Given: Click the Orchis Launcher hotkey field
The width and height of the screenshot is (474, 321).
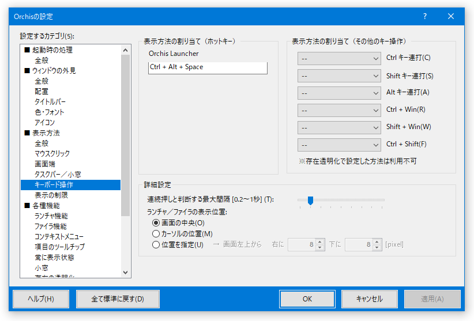Looking at the screenshot, I should point(208,67).
